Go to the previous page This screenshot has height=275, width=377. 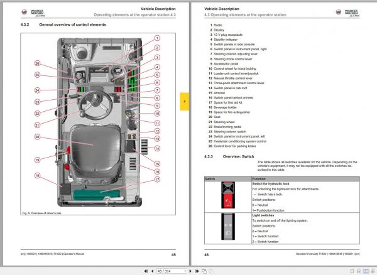click(x=153, y=271)
